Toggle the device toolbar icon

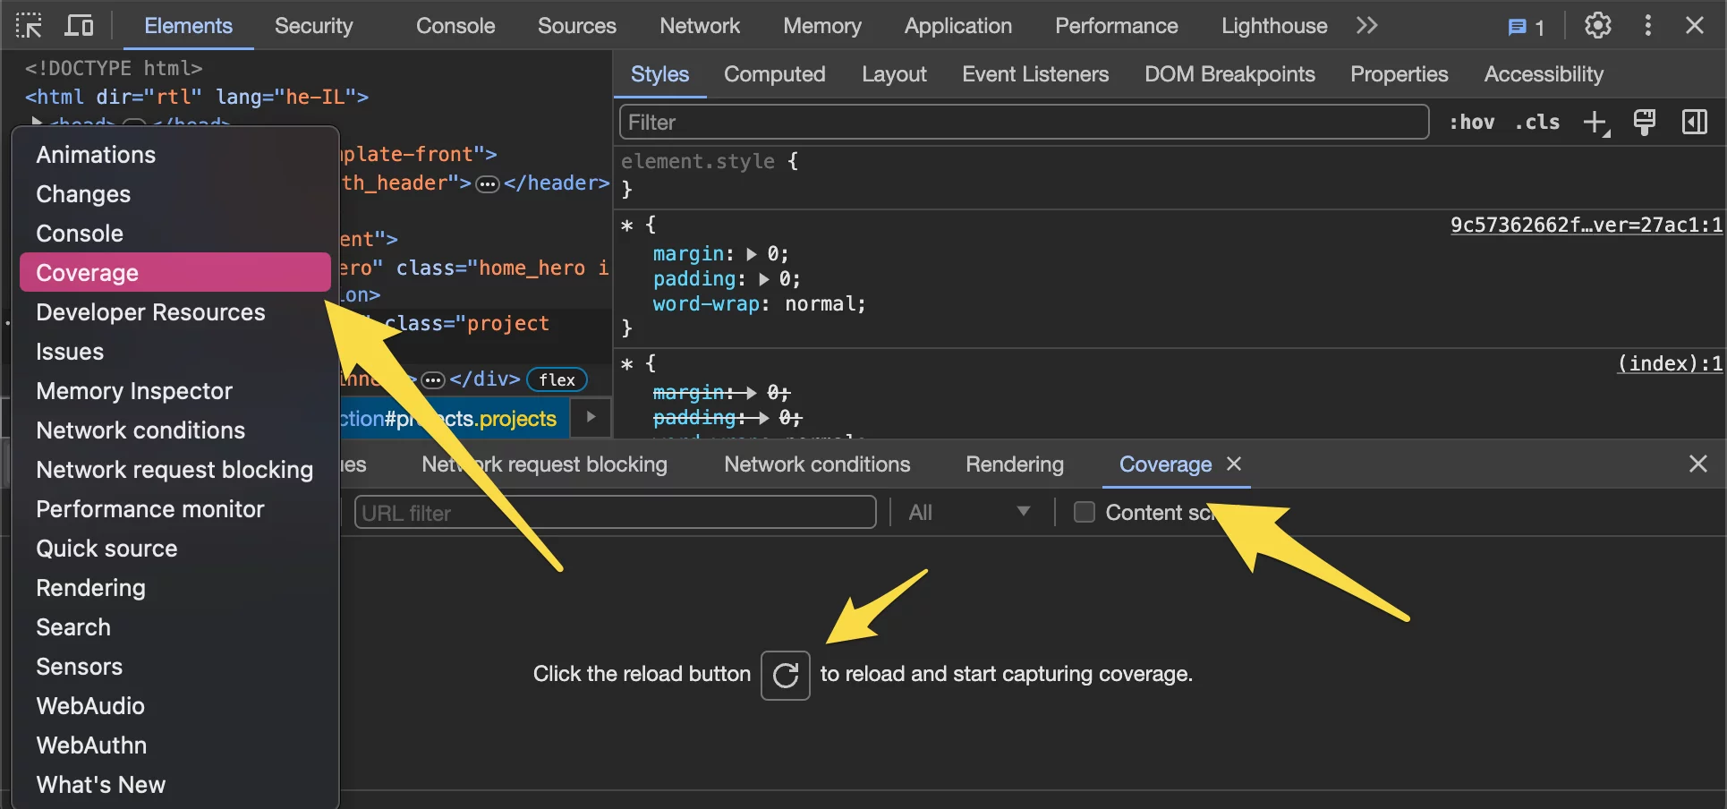pos(79,25)
